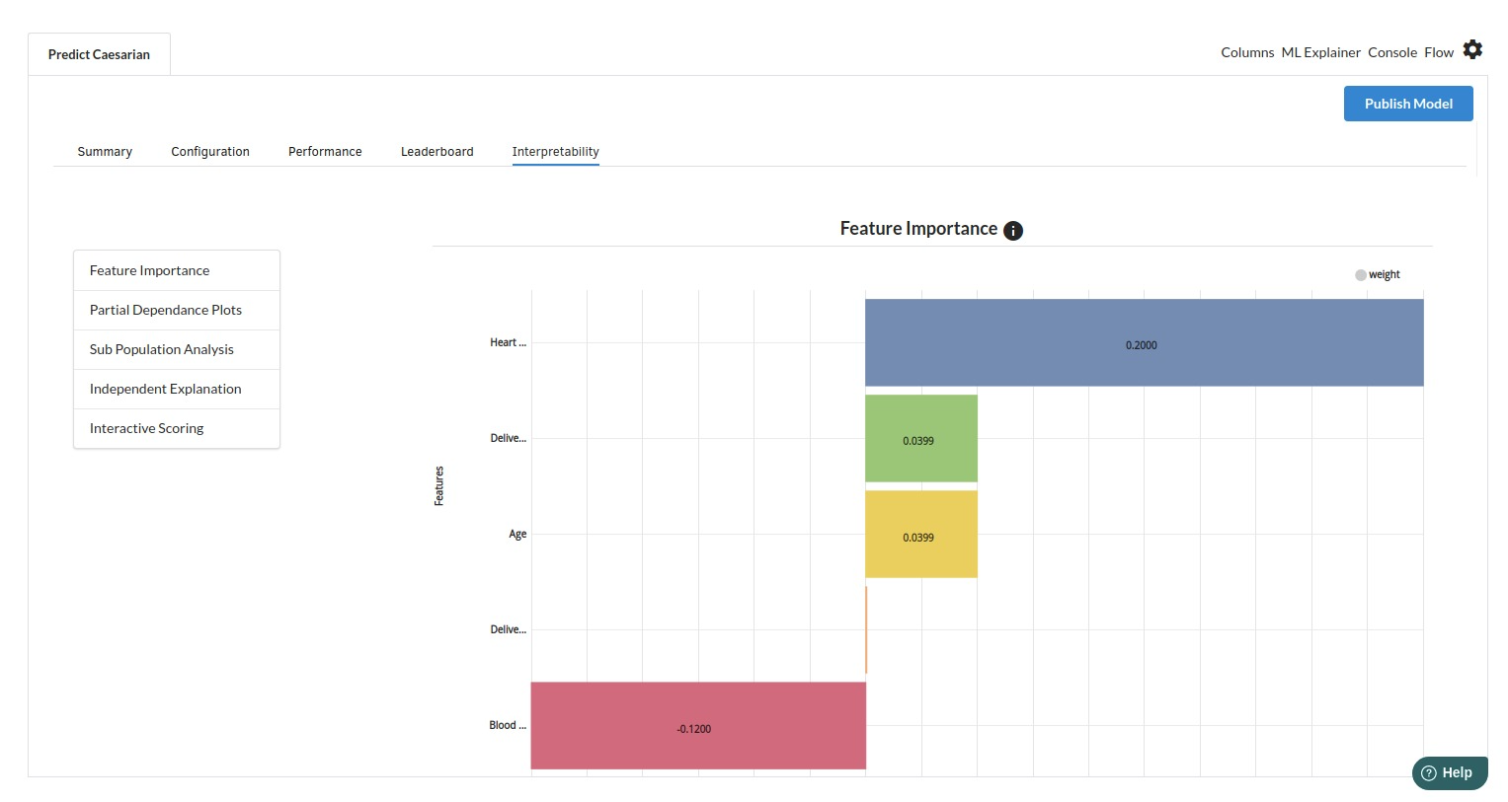The image size is (1508, 802).
Task: Click the blue Heart bar valued 0.2000
Action: click(x=1144, y=342)
